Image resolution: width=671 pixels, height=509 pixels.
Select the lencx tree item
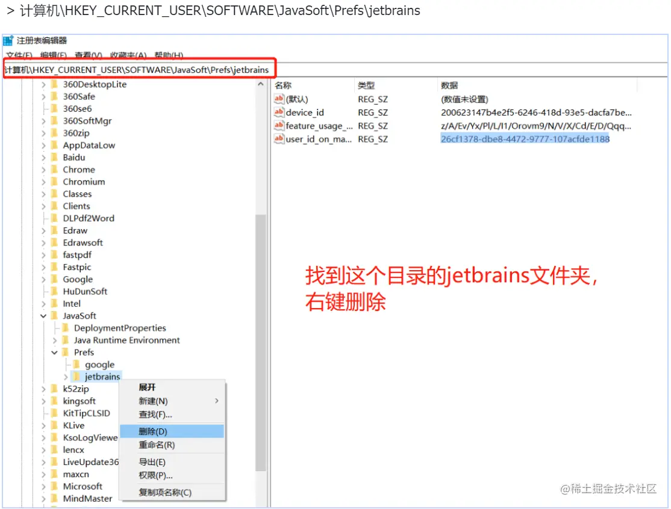tap(73, 449)
